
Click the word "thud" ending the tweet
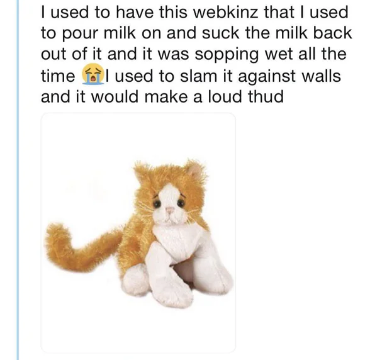pyautogui.click(x=266, y=96)
